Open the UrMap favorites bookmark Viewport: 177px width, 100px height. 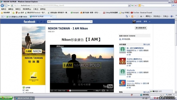(110, 13)
